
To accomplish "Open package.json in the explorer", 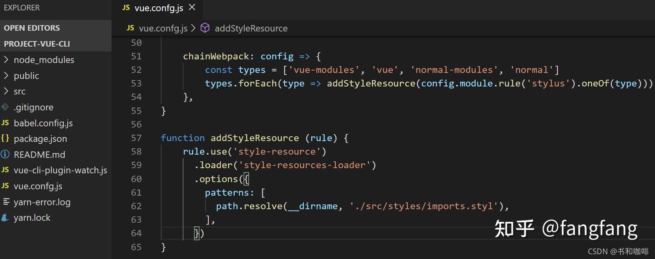I will pos(40,139).
